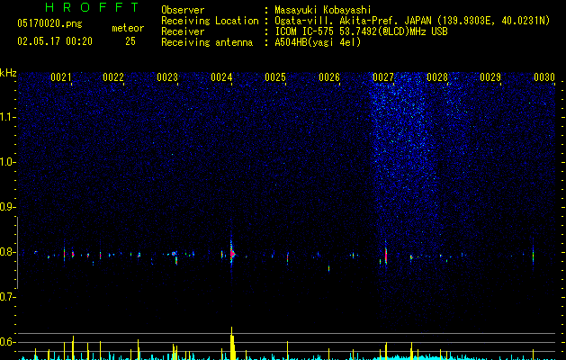Click the meteor echo below 0.8 kHz near 0026
Screen dimensions: 566x360
(x=328, y=268)
